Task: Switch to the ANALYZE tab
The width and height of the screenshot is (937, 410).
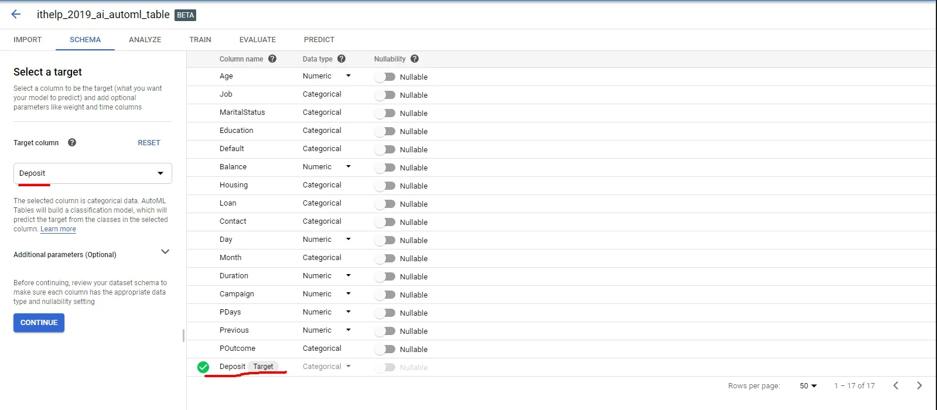Action: (145, 40)
